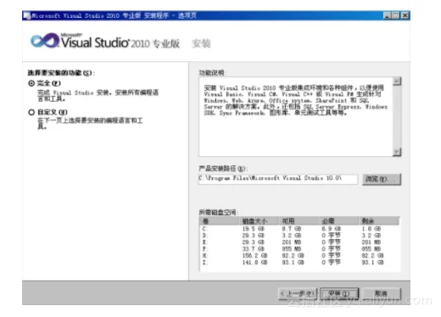Select the D: drive row
Image resolution: width=441 pixels, height=317 pixels.
click(x=299, y=236)
